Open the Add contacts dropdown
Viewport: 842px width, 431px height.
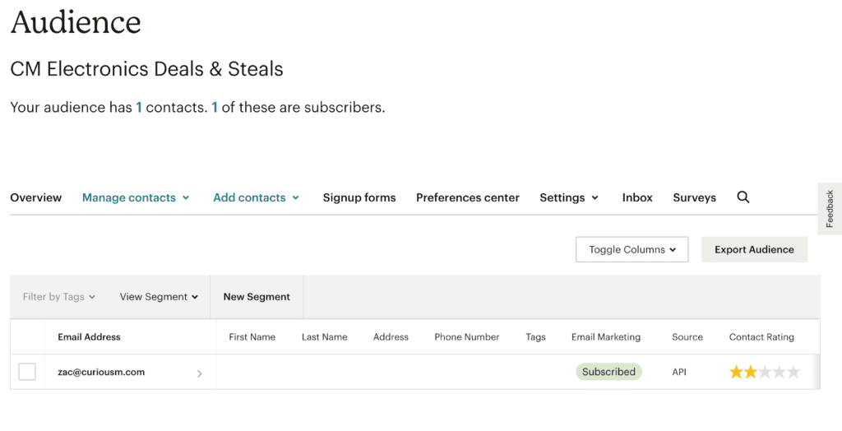pos(256,197)
